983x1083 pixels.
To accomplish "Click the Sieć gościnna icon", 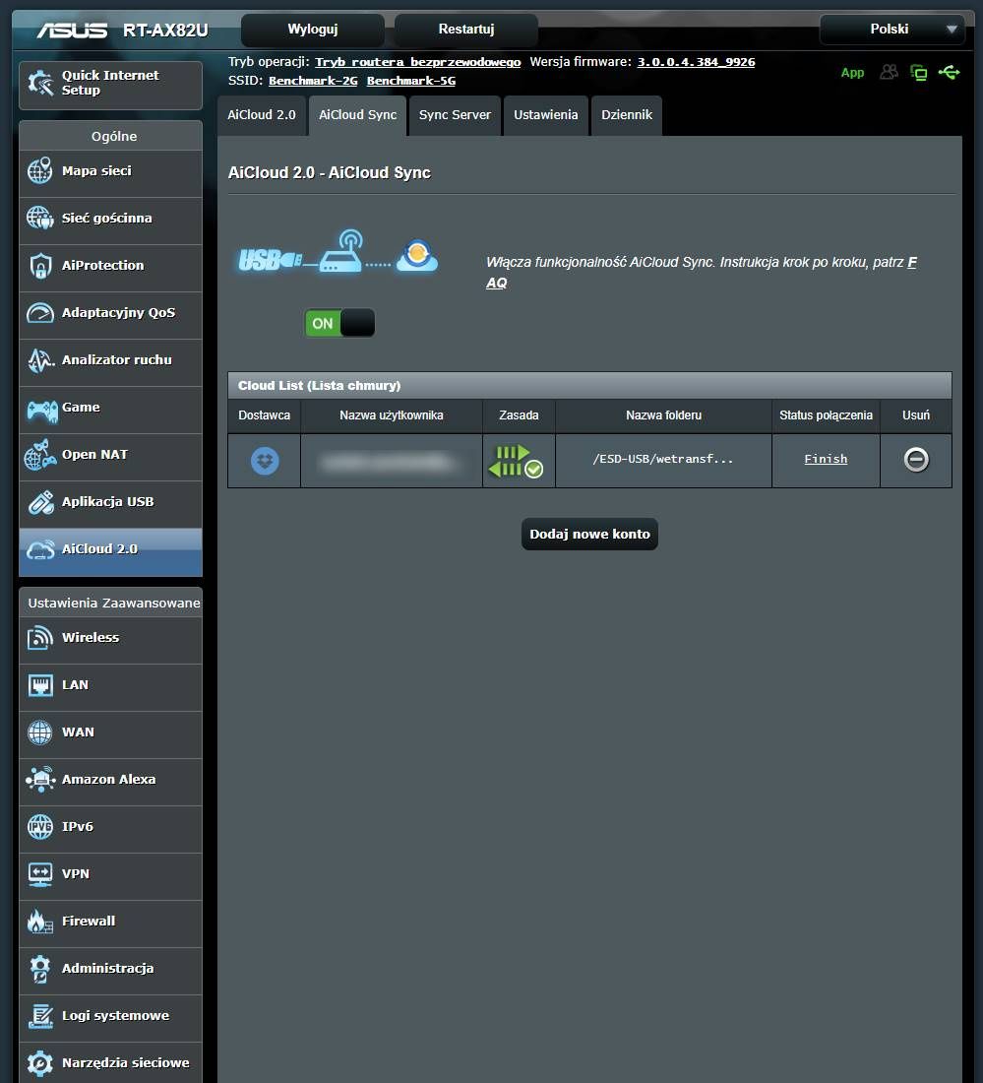I will coord(40,219).
